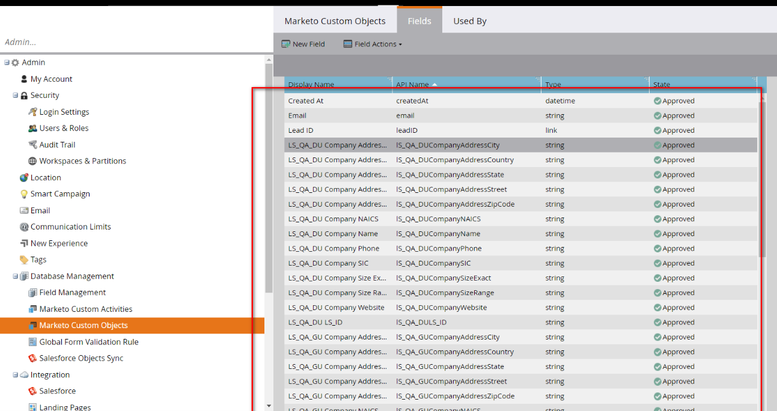
Task: Click the New Field toolbar icon
Action: [x=286, y=44]
